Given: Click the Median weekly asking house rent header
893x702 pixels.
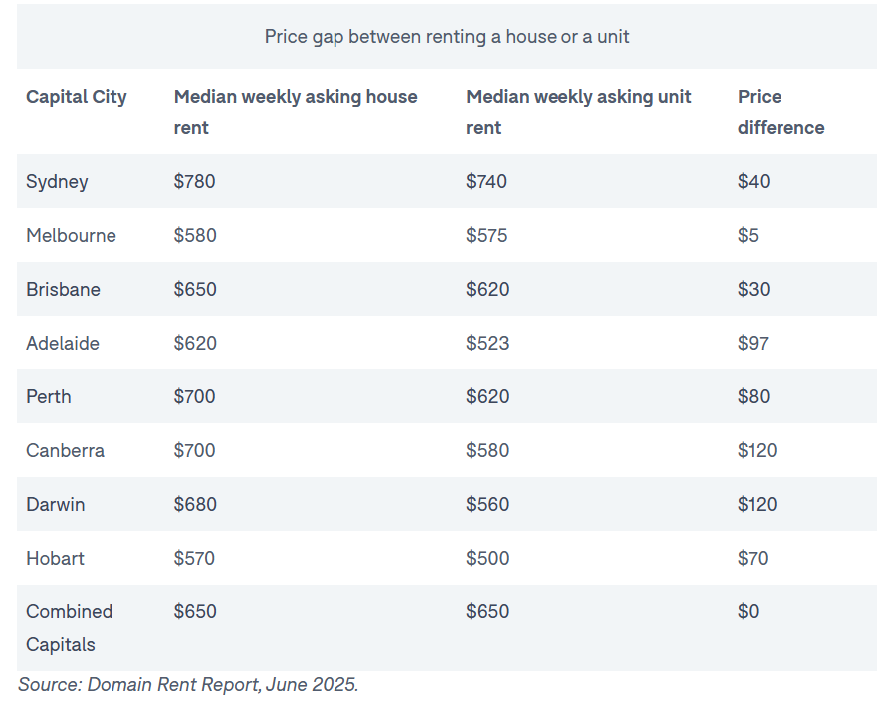Looking at the screenshot, I should [296, 112].
